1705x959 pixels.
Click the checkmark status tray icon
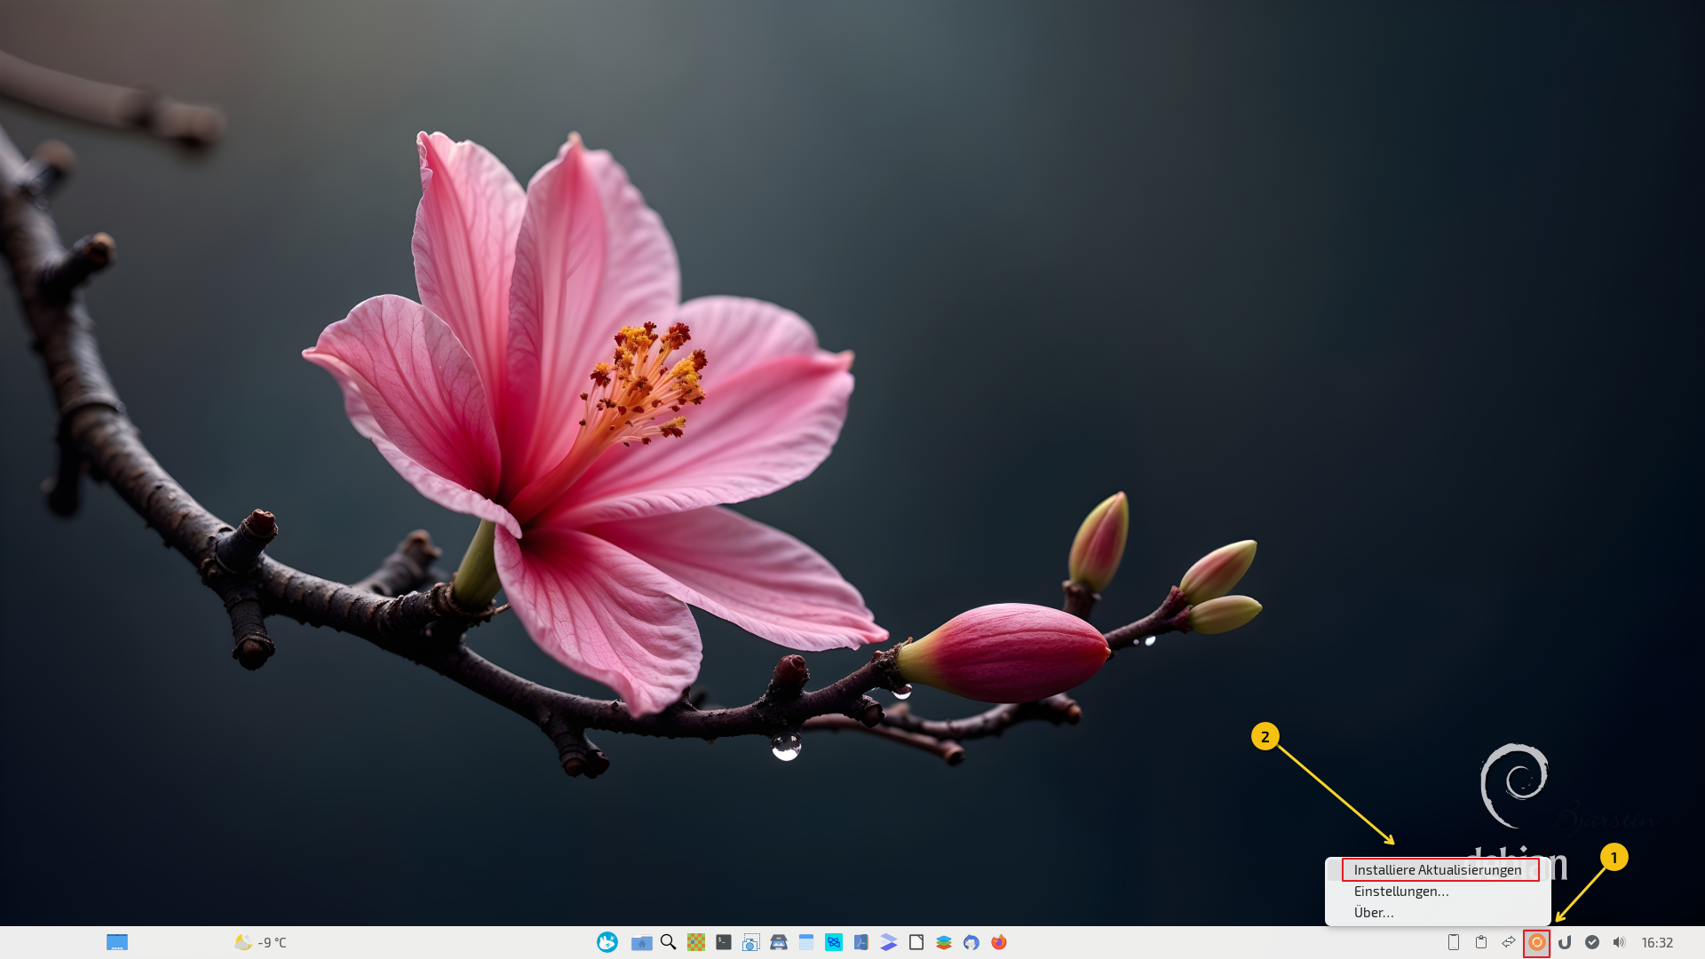(x=1591, y=942)
